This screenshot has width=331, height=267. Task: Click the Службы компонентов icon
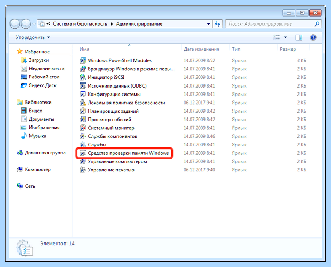pos(83,136)
